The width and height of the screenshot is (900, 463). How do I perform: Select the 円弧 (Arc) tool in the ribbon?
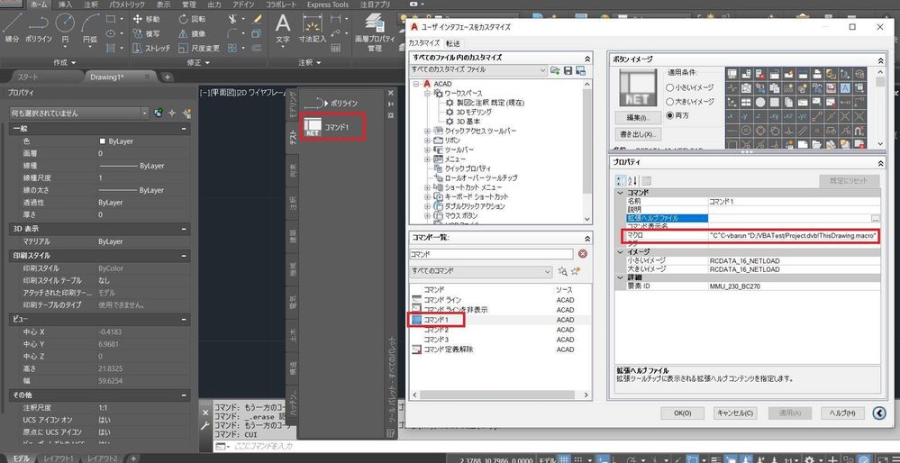point(90,28)
